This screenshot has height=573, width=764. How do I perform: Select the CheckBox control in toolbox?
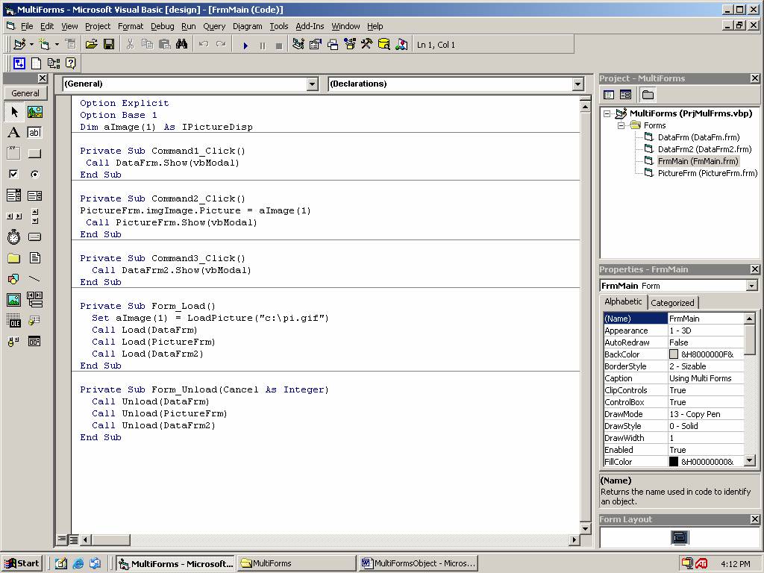pyautogui.click(x=13, y=175)
